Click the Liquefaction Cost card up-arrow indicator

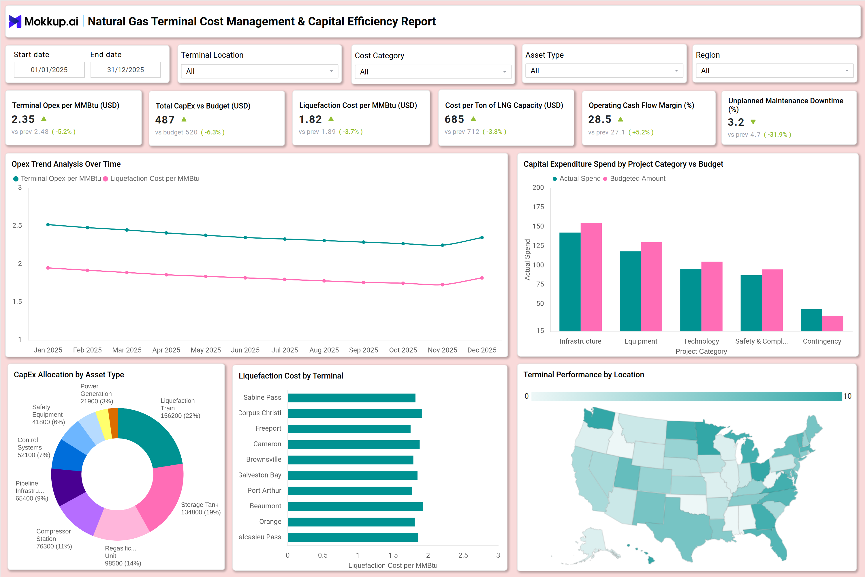tap(331, 119)
